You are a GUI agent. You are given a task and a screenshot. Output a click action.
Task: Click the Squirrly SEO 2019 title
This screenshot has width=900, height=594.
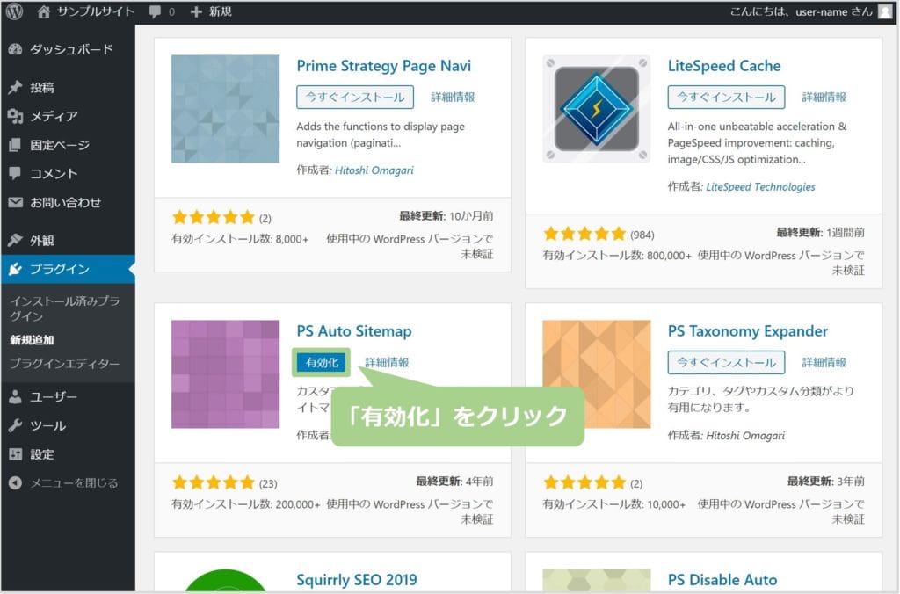357,580
